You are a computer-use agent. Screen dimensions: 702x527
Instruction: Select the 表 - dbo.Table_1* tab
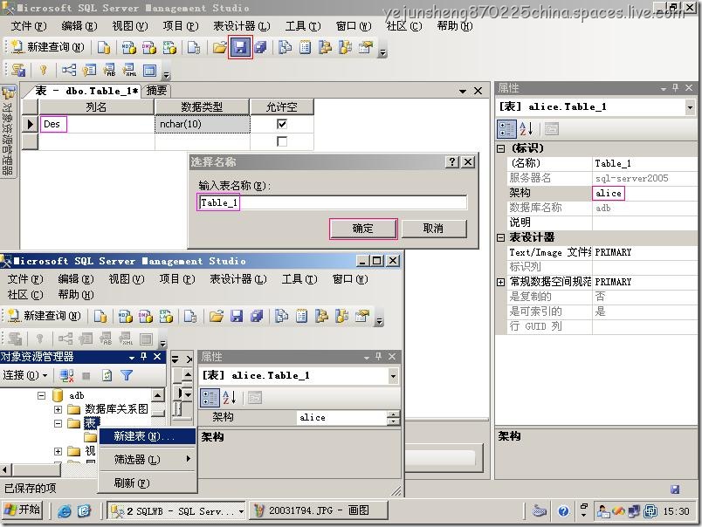coord(86,91)
